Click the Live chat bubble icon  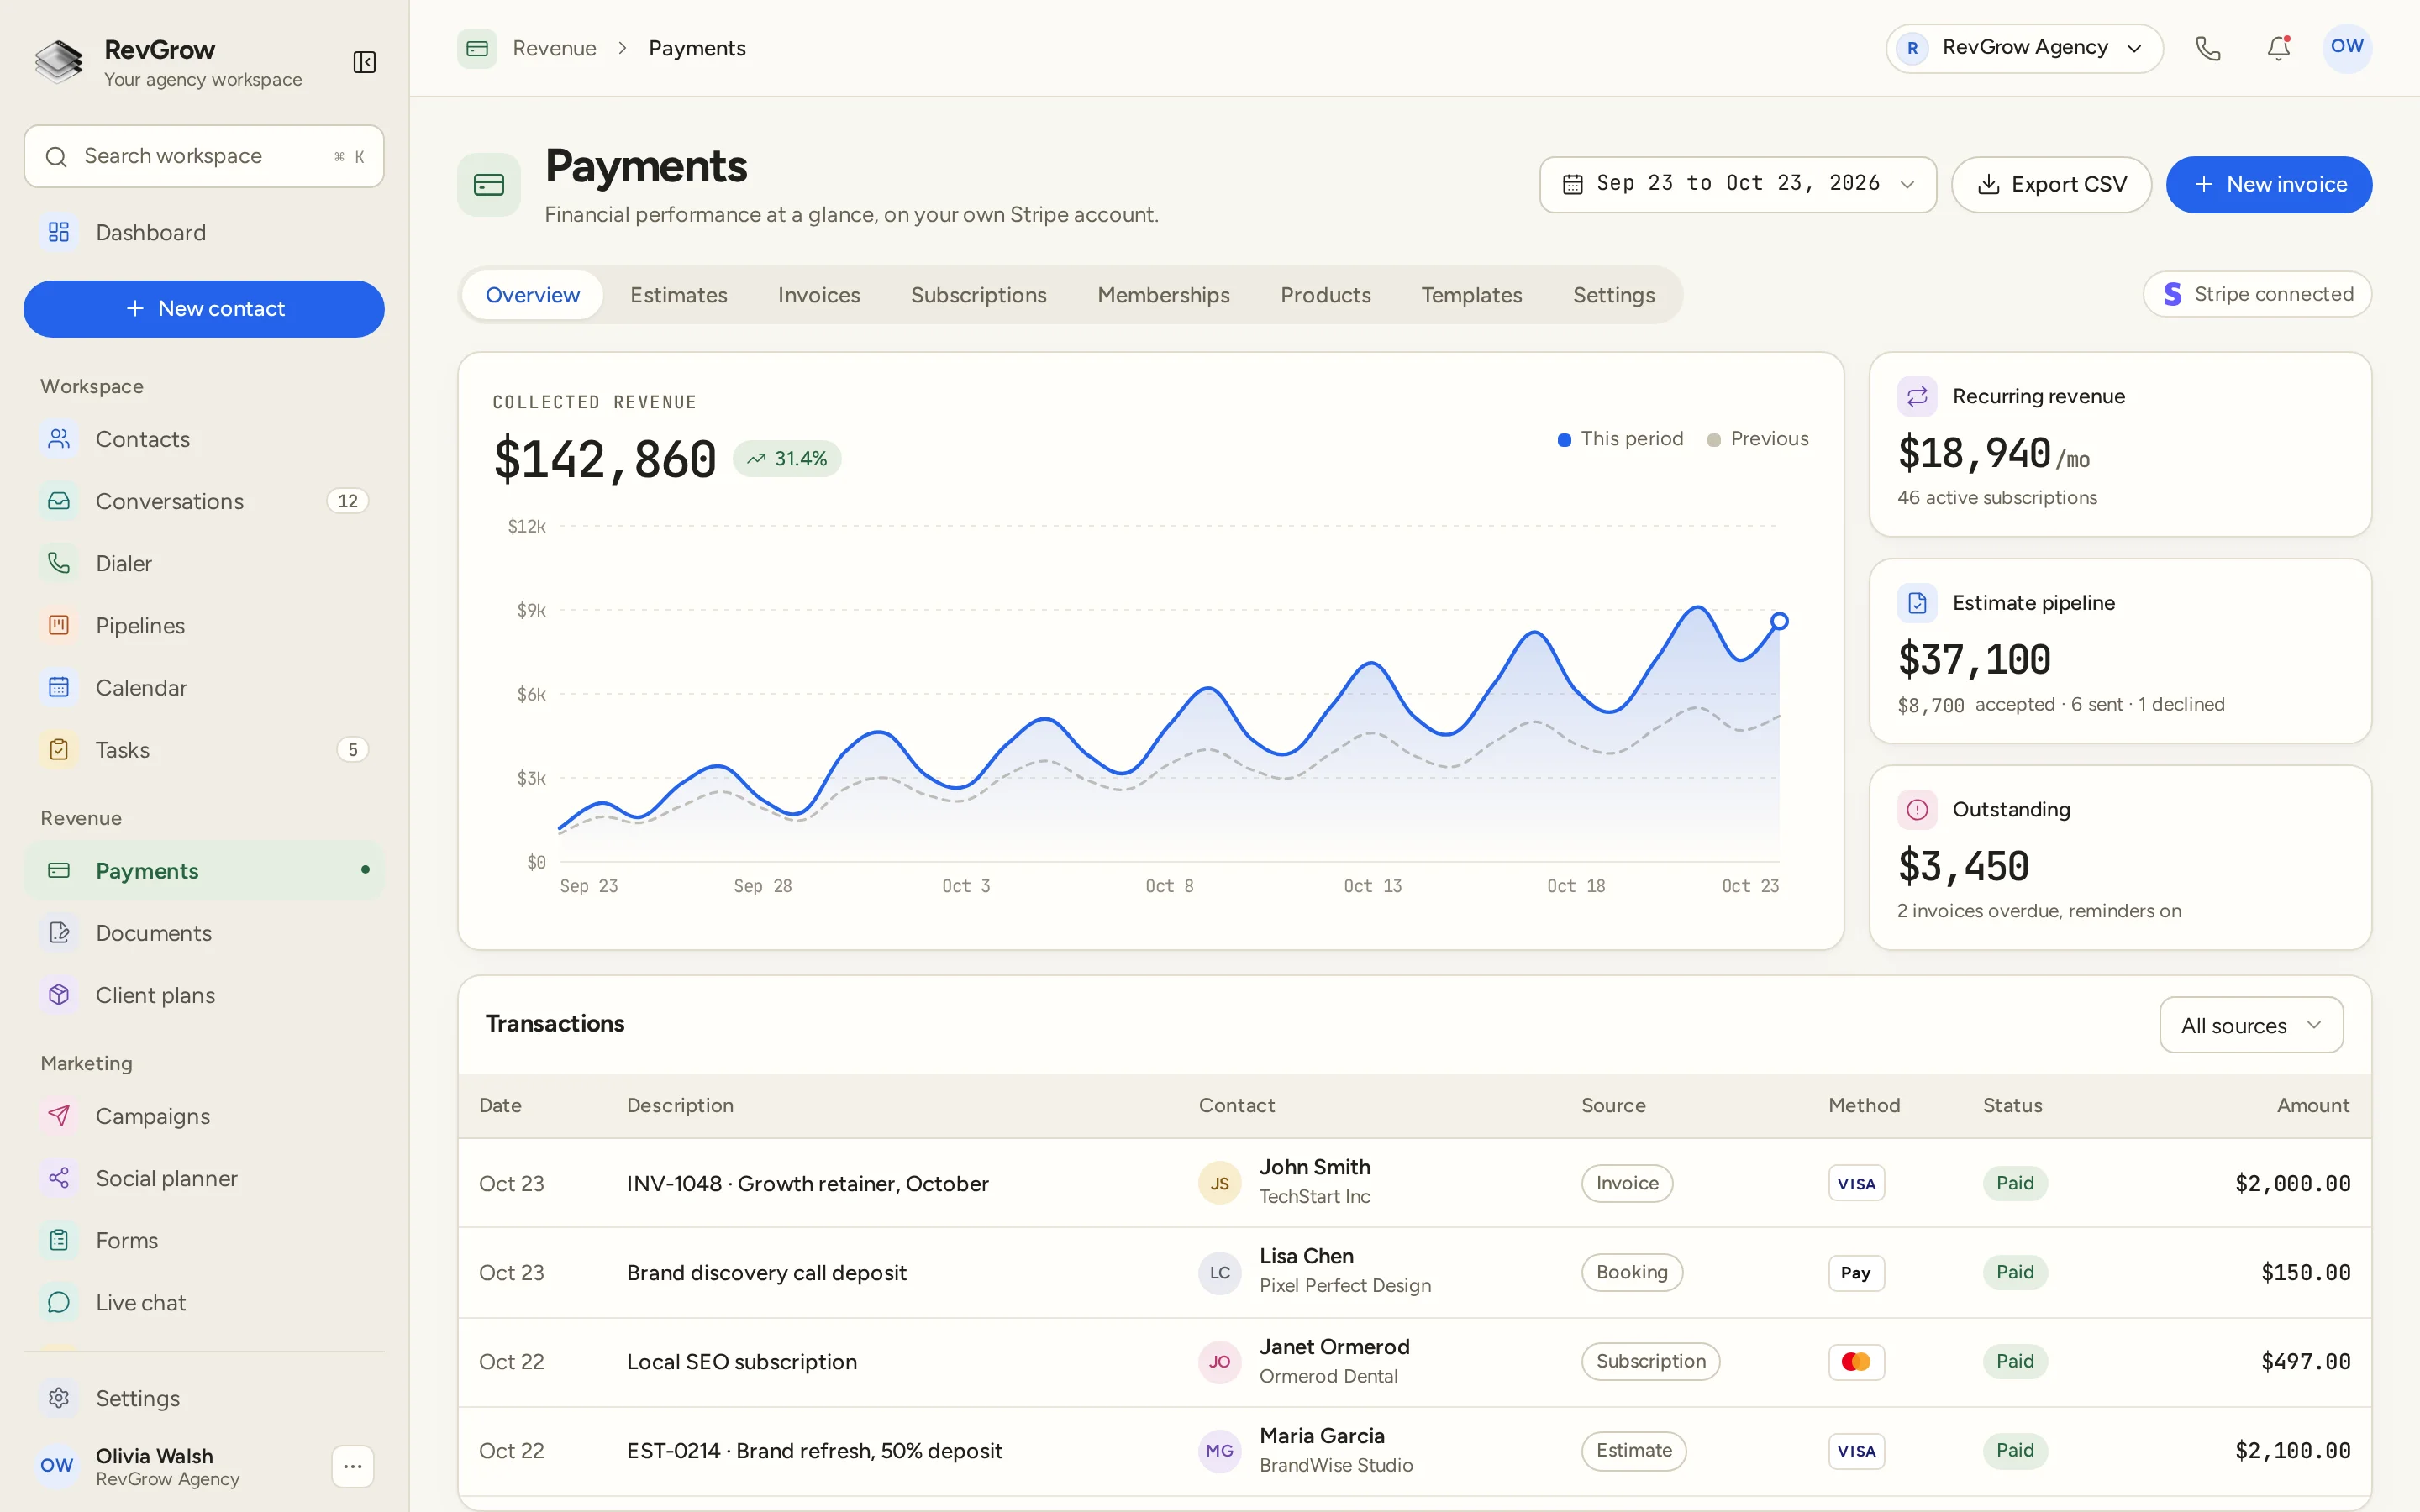(59, 1302)
